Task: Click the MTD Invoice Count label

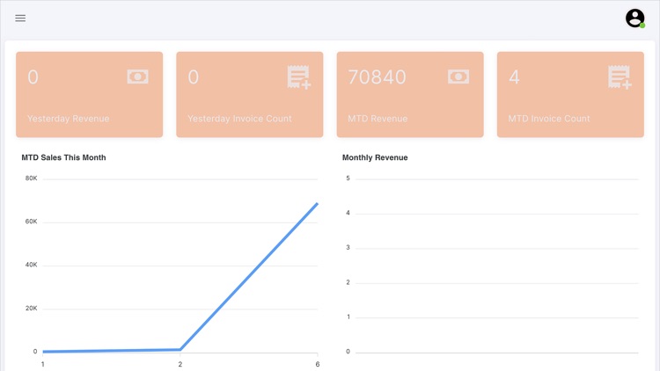Action: 549,119
